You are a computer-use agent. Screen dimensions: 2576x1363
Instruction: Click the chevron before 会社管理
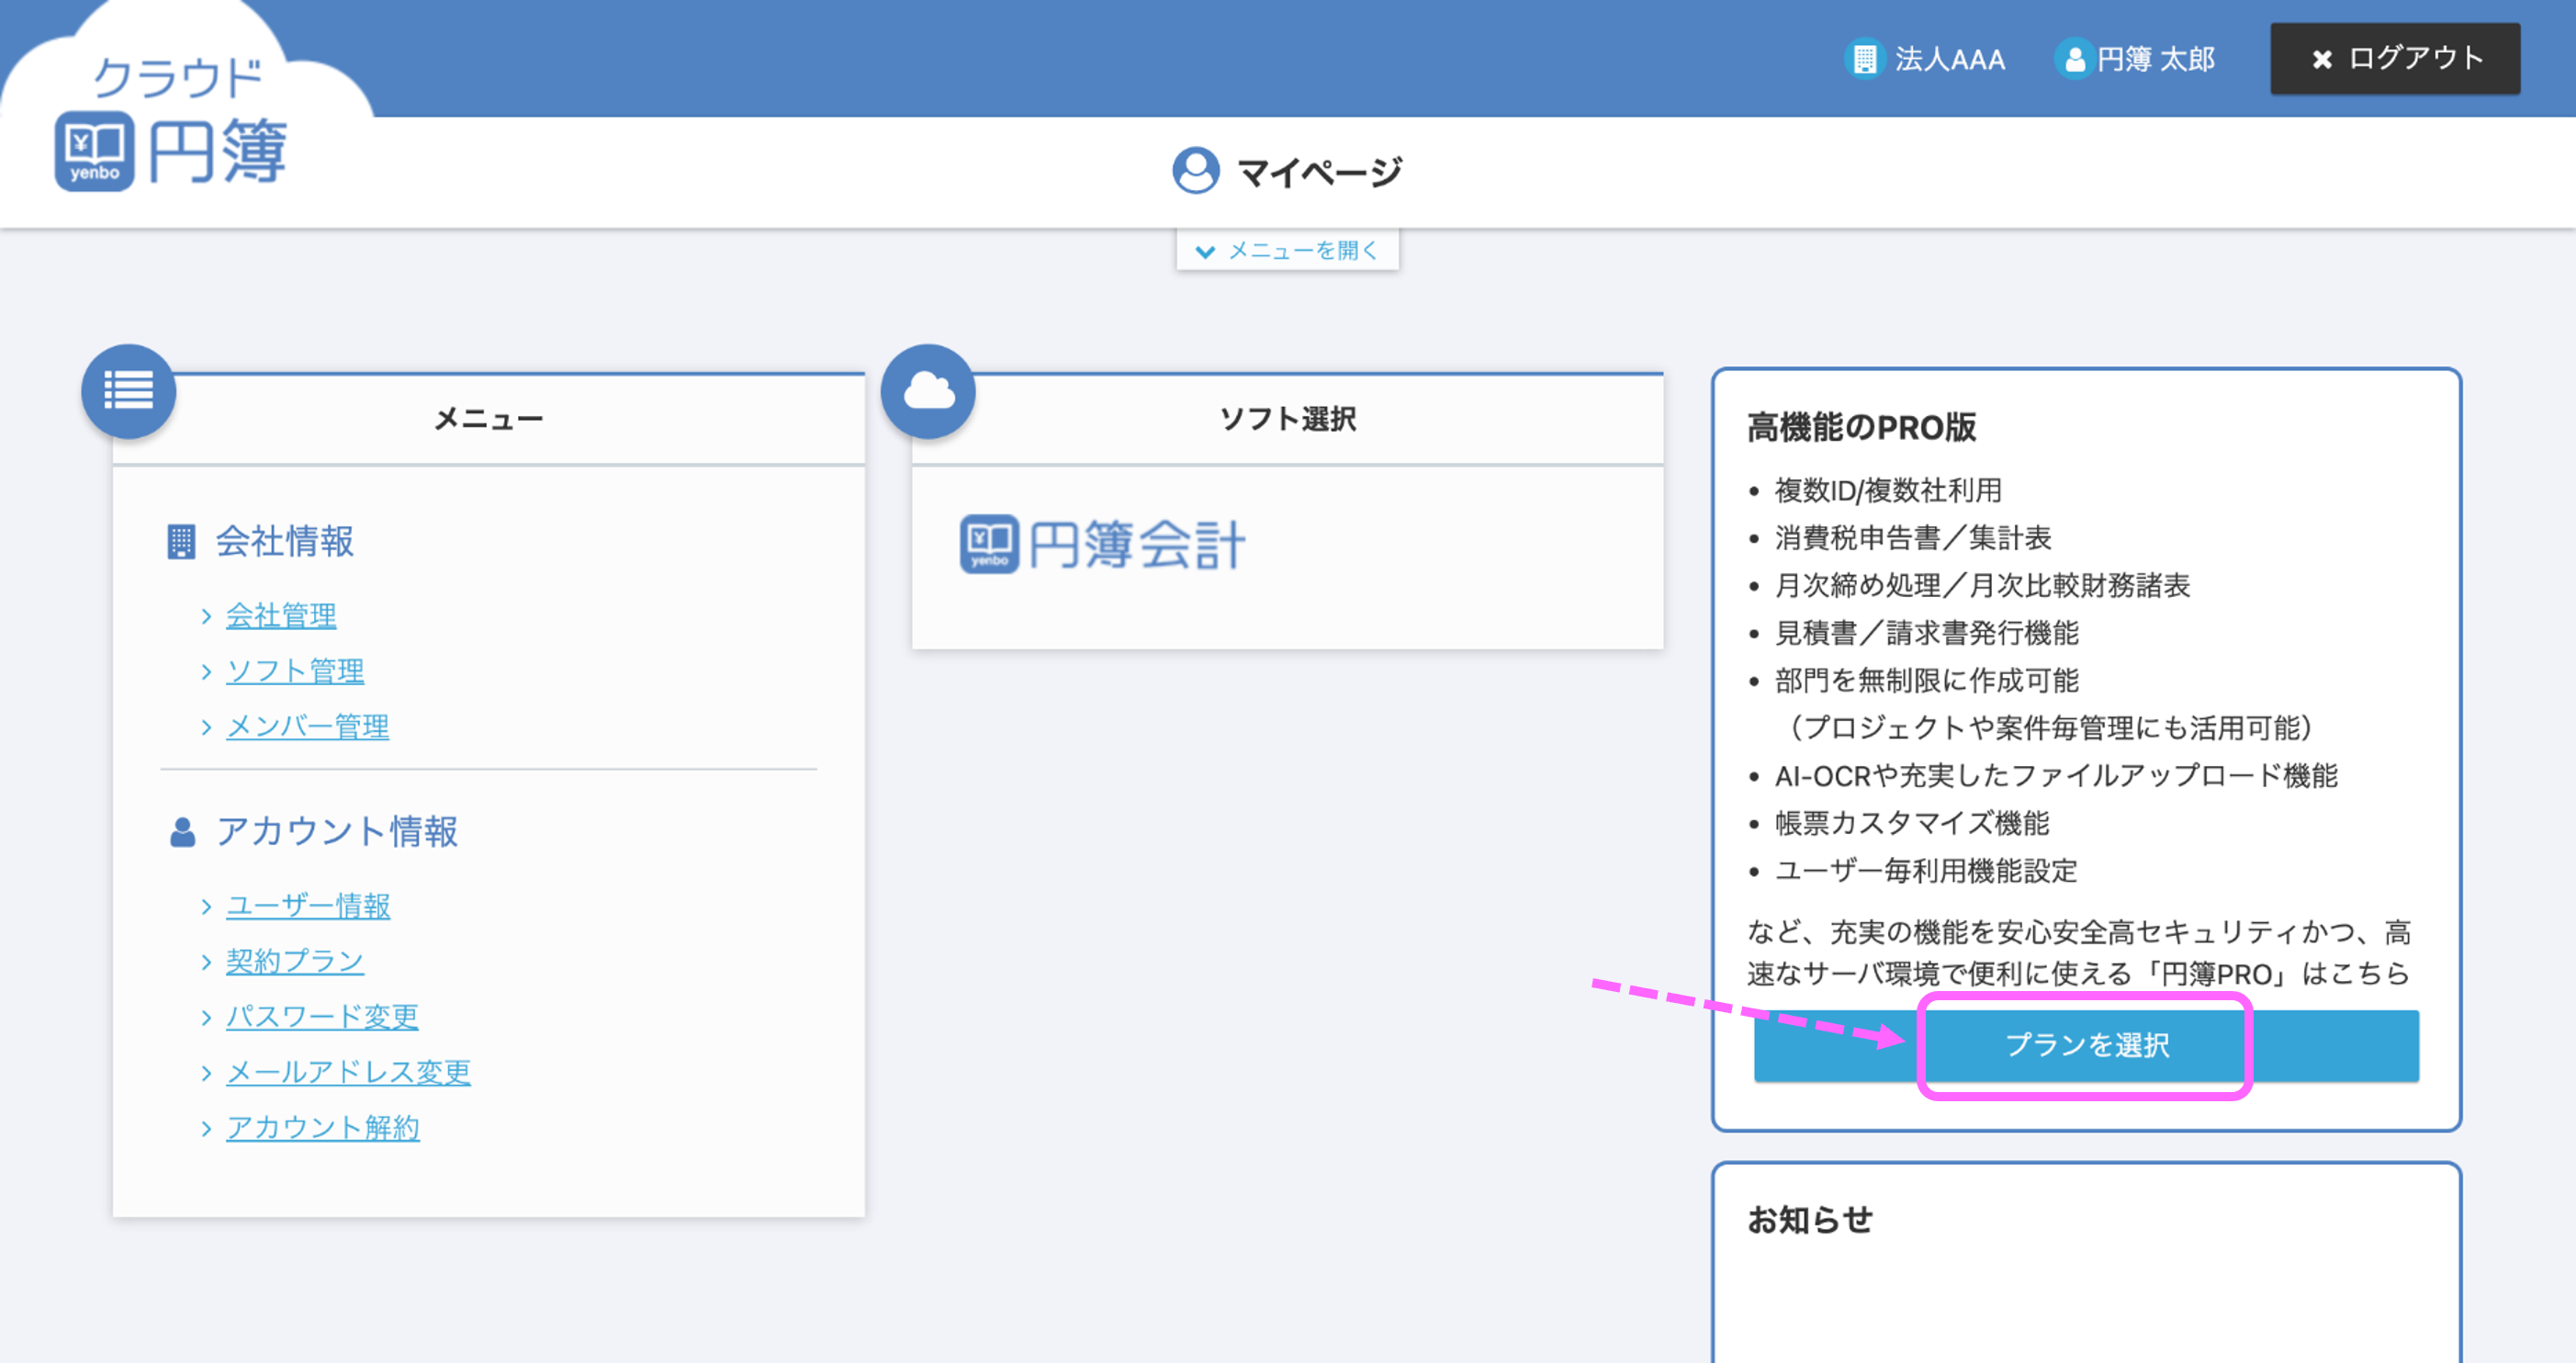coord(206,616)
